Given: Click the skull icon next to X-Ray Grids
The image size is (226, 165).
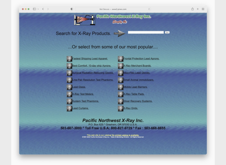Looking at the screenshot, I should coord(120,108).
